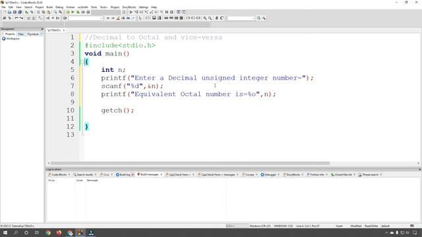
Task: Open the search text combo box
Action: 241,18
